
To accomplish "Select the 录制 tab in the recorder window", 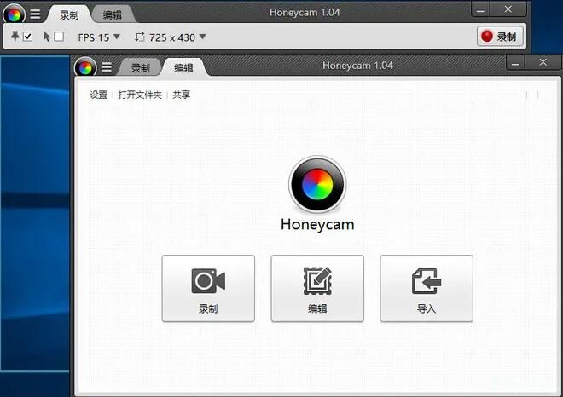I will pyautogui.click(x=69, y=15).
